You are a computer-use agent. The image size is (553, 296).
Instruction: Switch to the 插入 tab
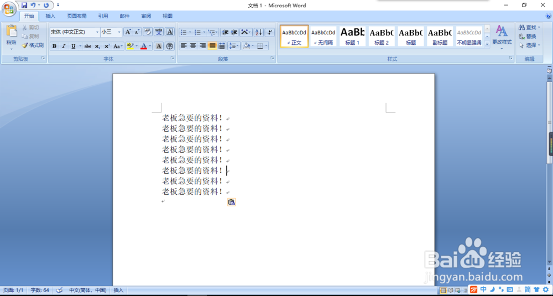[x=50, y=16]
